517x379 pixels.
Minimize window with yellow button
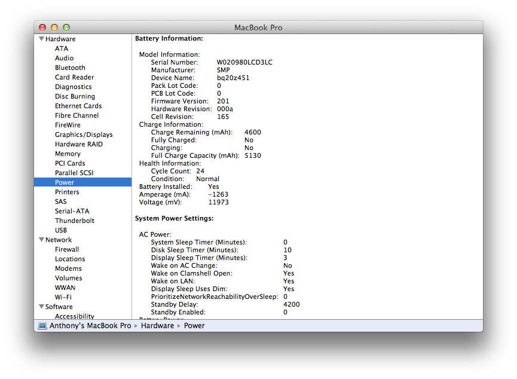pos(54,27)
